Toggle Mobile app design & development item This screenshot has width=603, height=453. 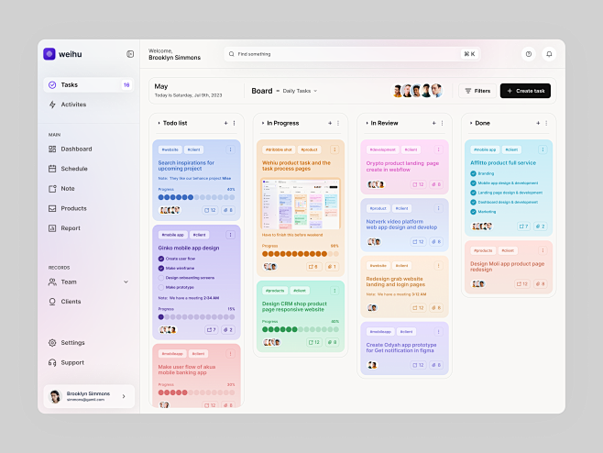tap(474, 183)
